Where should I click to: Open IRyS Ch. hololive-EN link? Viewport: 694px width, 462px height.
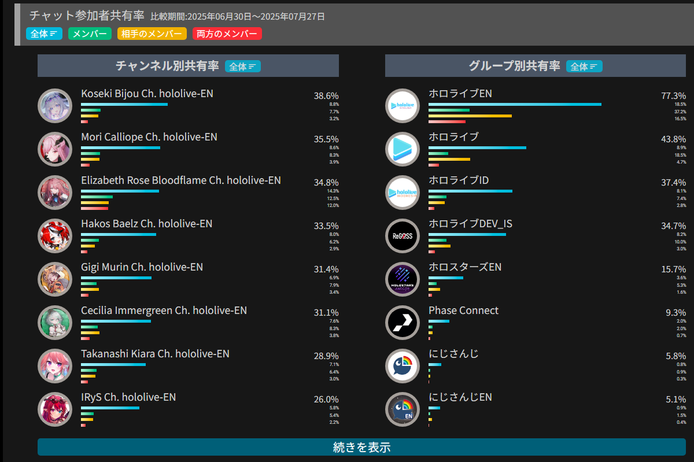pos(128,397)
